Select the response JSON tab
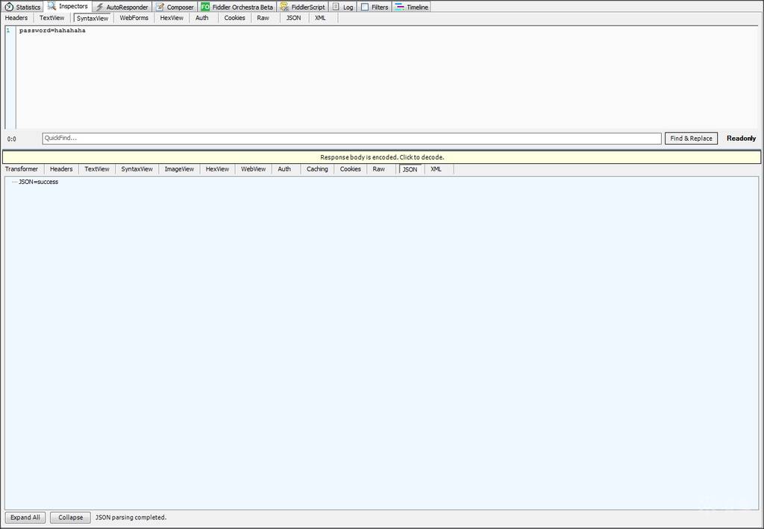This screenshot has width=764, height=529. 410,169
